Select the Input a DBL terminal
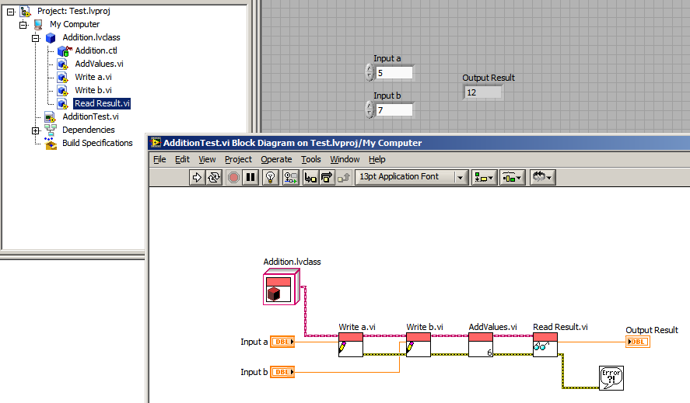 282,342
